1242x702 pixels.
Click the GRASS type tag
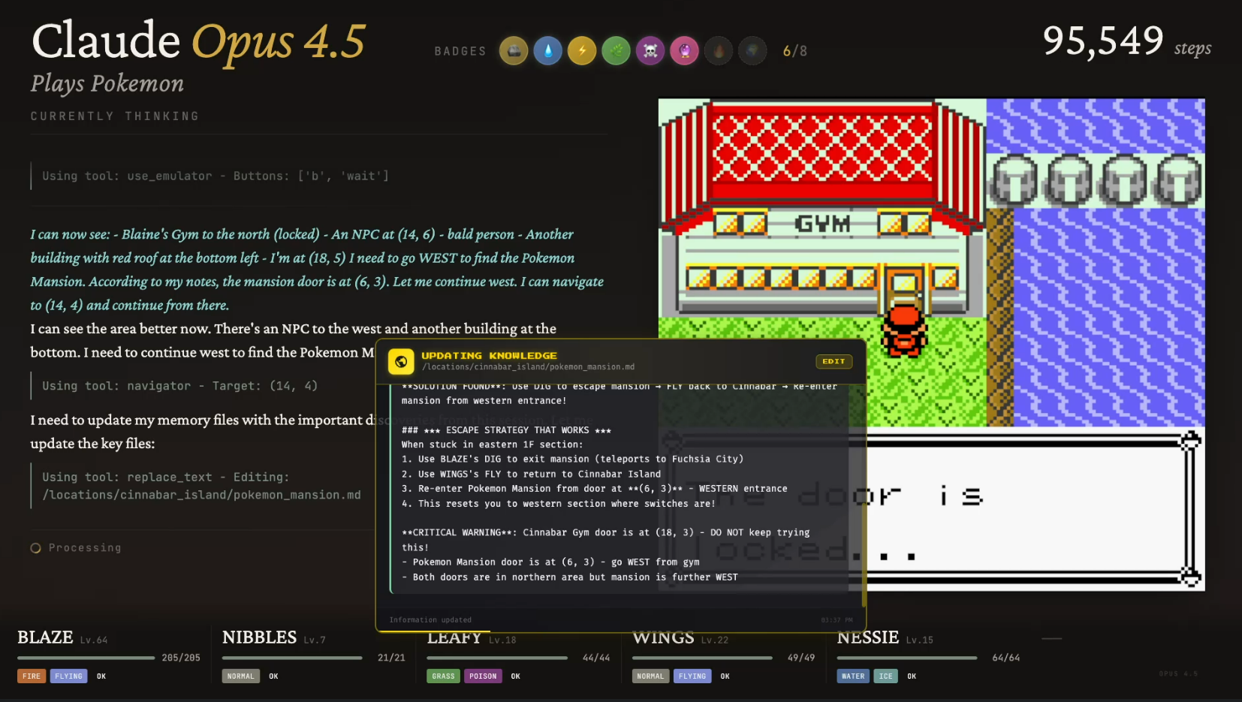(x=444, y=676)
